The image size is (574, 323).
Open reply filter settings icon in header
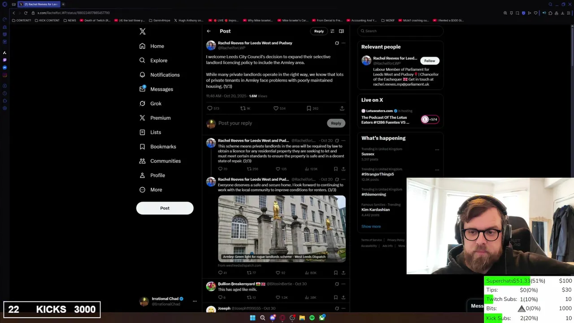coord(332,31)
